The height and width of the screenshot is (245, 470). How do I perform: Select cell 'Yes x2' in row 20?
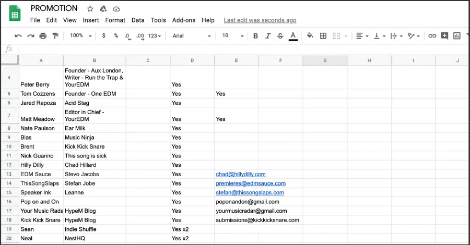point(192,238)
